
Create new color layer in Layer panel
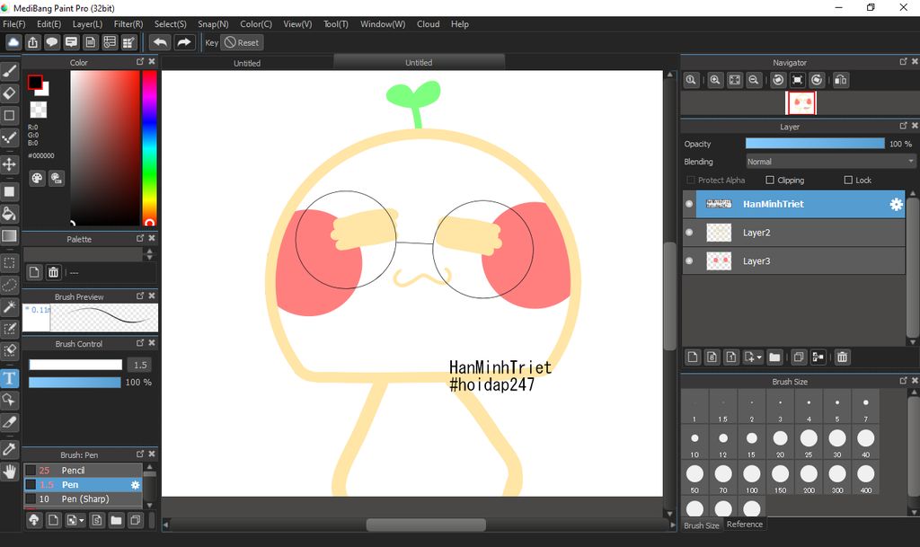693,357
